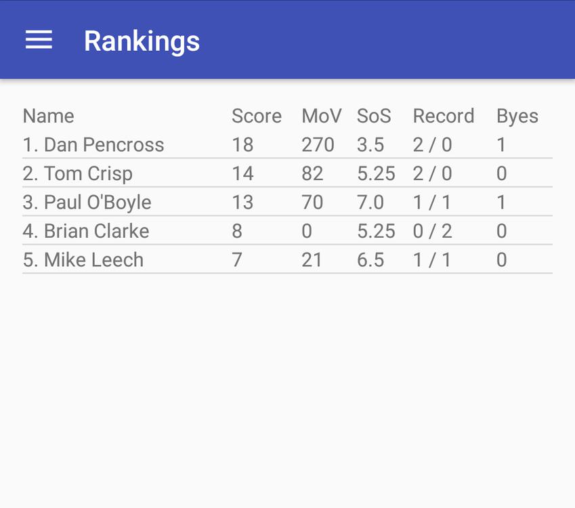Viewport: 575px width, 508px height.
Task: Select Paul O'Boyle in rankings list
Action: pos(87,203)
